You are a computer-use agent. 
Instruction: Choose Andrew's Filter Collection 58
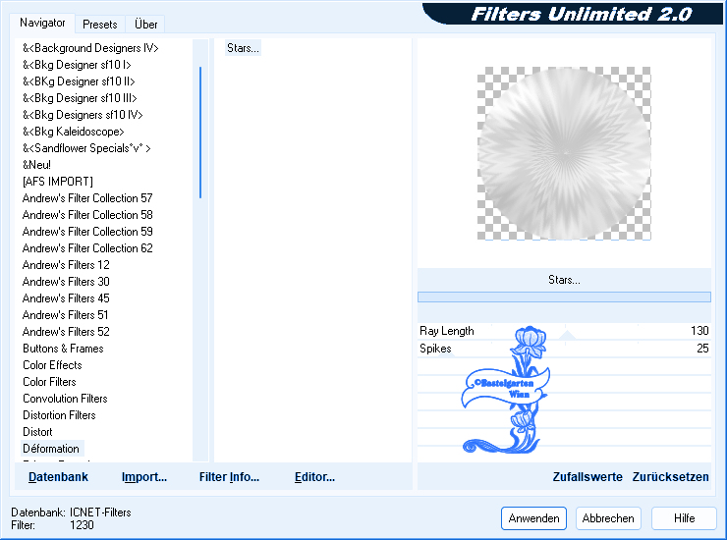(87, 215)
